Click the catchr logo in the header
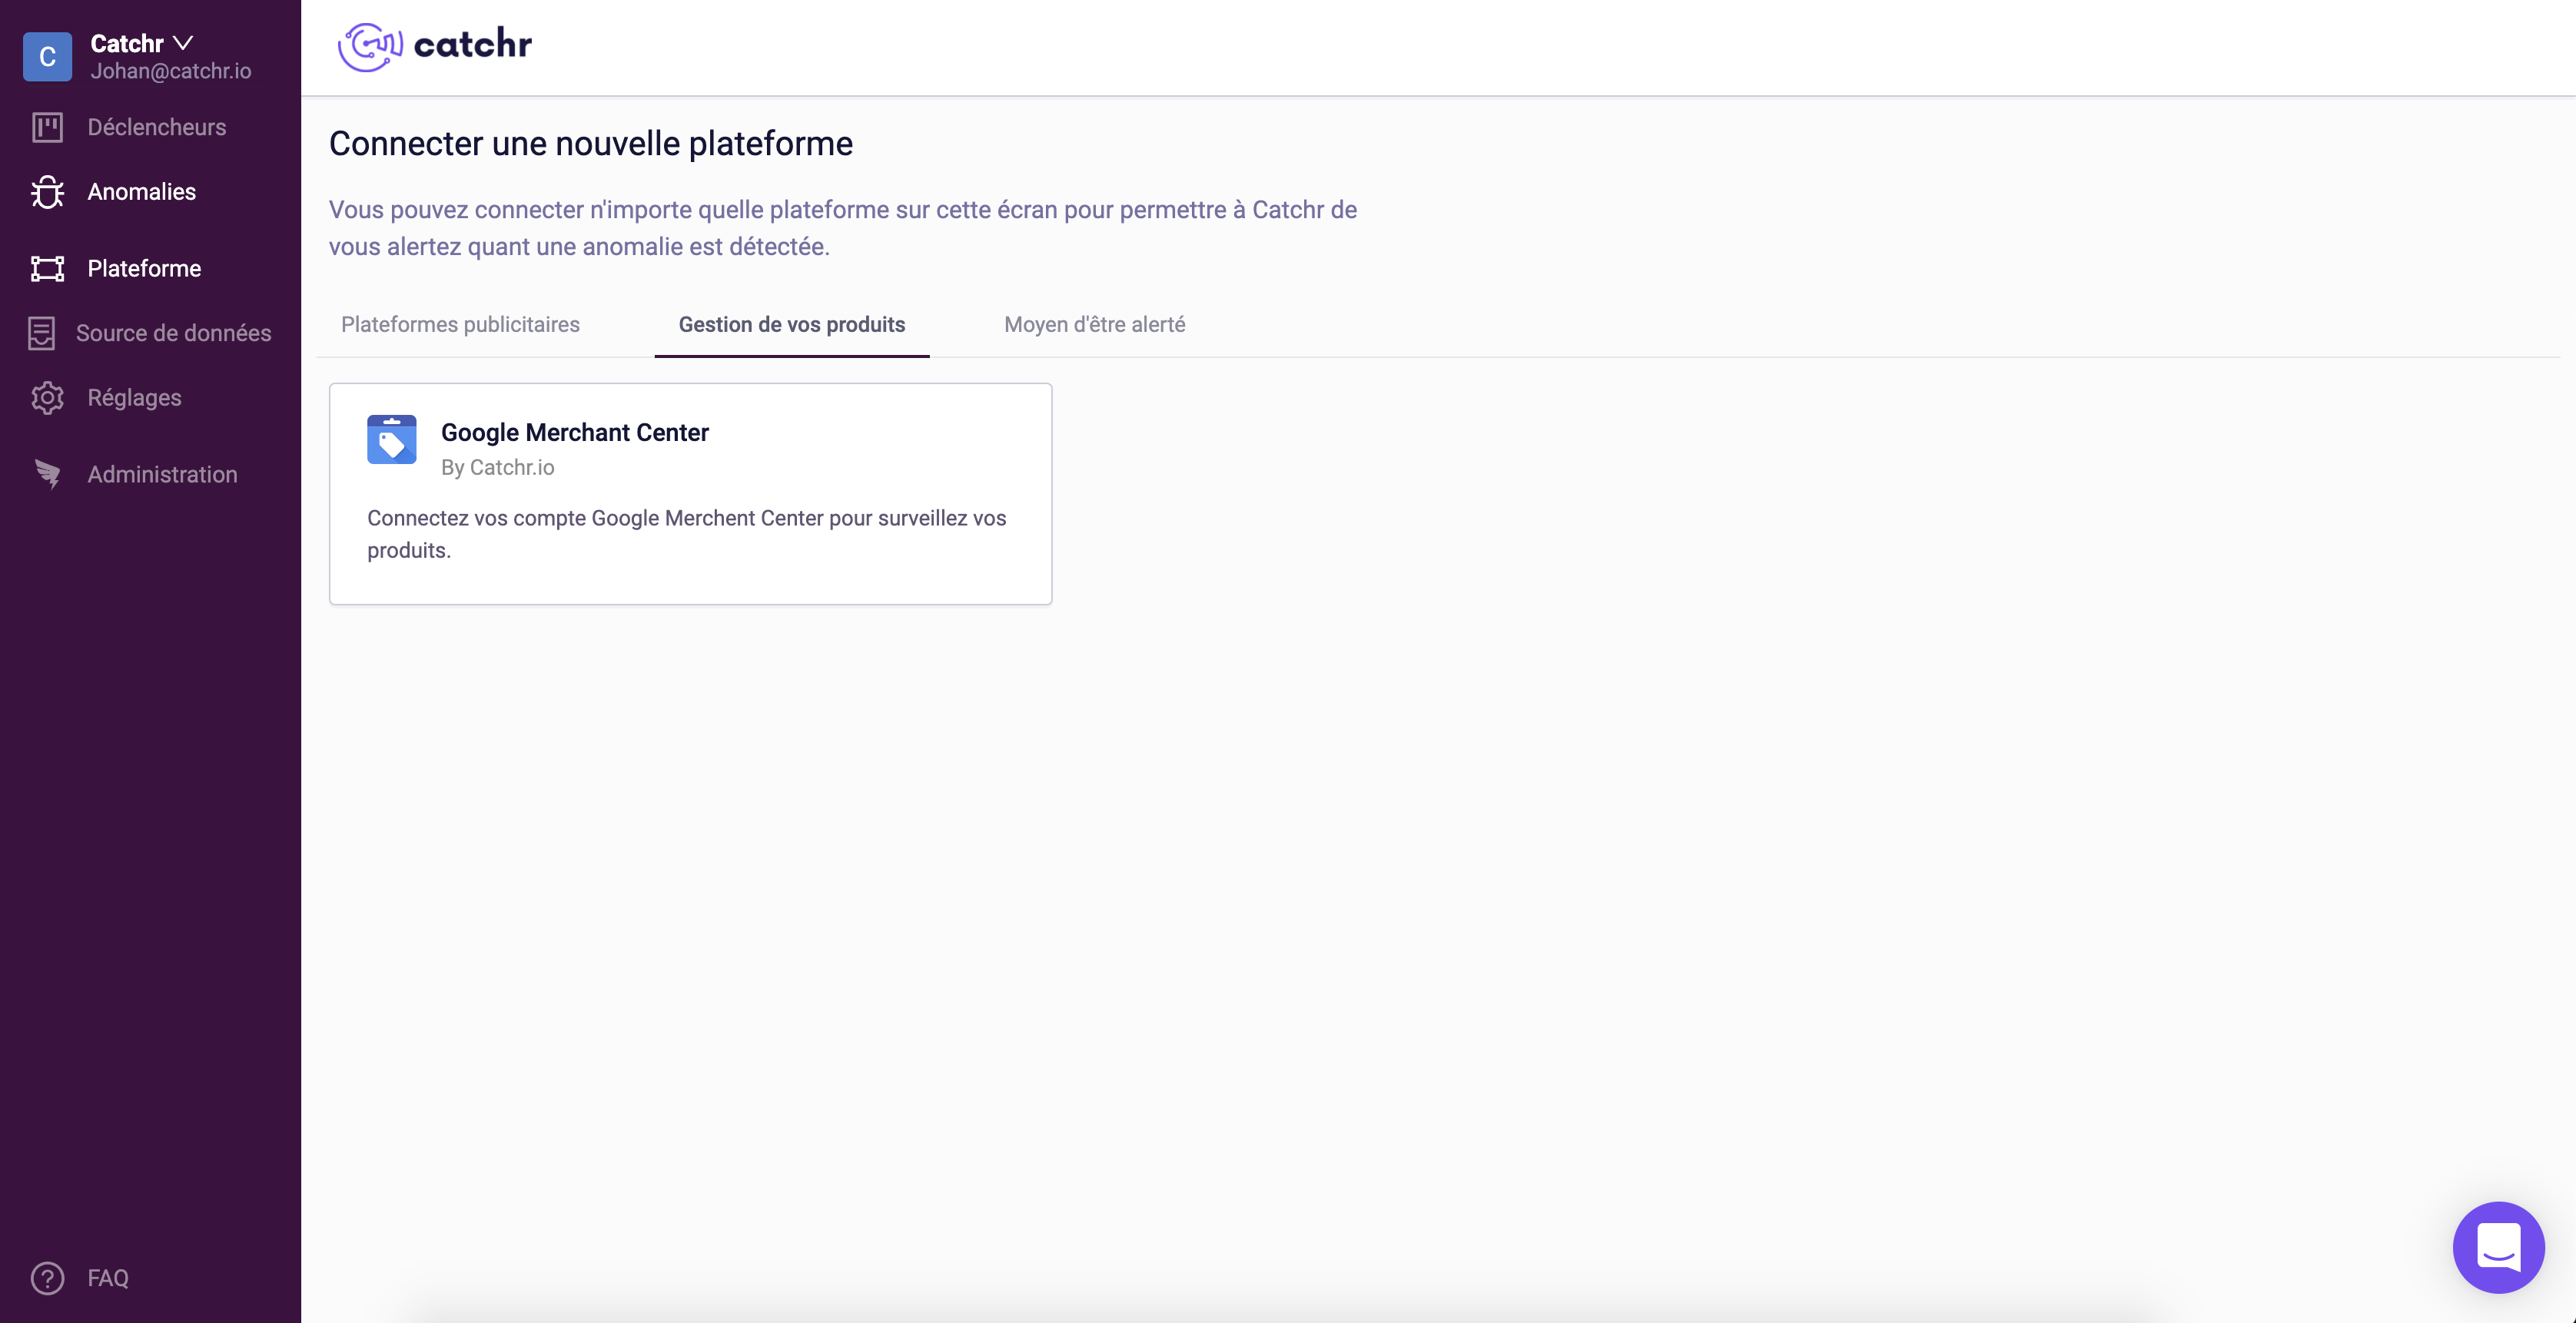Viewport: 2576px width, 1323px height. click(x=434, y=45)
